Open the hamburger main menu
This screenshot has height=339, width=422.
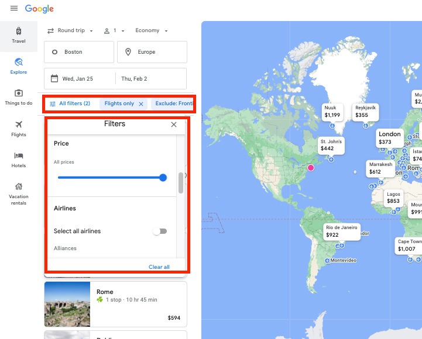click(x=14, y=9)
